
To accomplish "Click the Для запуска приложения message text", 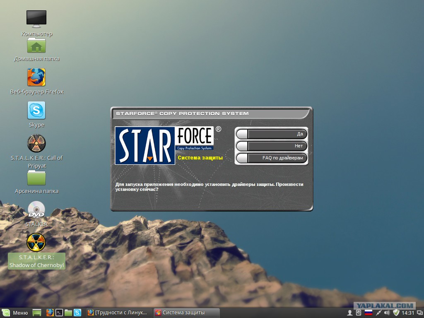I will point(209,187).
